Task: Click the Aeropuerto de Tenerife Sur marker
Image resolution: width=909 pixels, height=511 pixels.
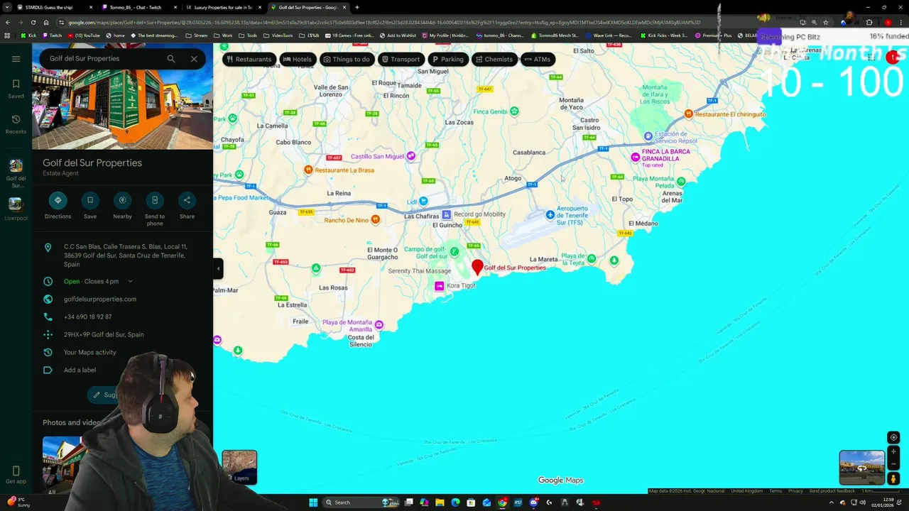Action: (x=550, y=214)
